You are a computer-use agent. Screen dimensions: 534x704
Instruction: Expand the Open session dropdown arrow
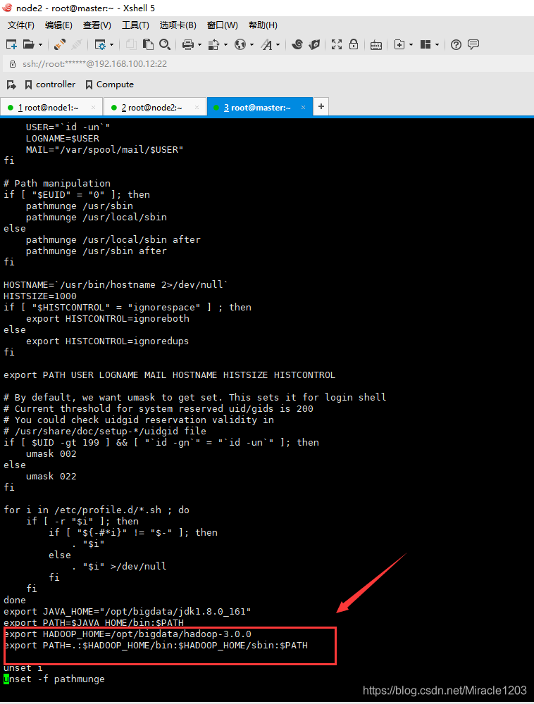click(x=40, y=44)
